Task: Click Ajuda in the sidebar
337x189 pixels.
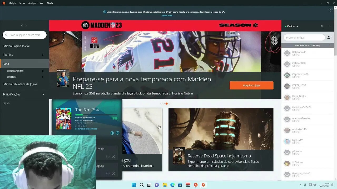Action: click(7, 103)
